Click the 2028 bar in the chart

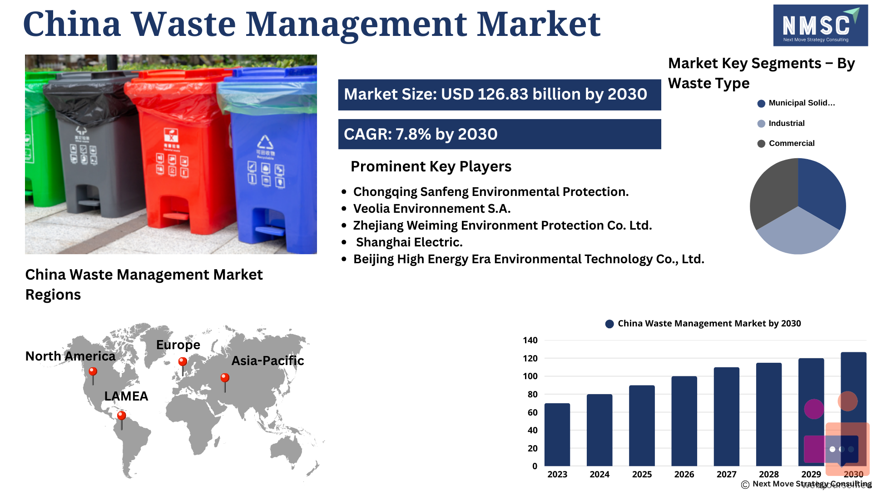769,414
